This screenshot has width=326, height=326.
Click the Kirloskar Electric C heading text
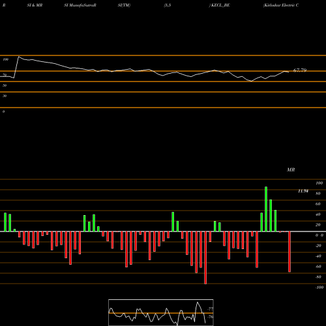[x=281, y=5]
